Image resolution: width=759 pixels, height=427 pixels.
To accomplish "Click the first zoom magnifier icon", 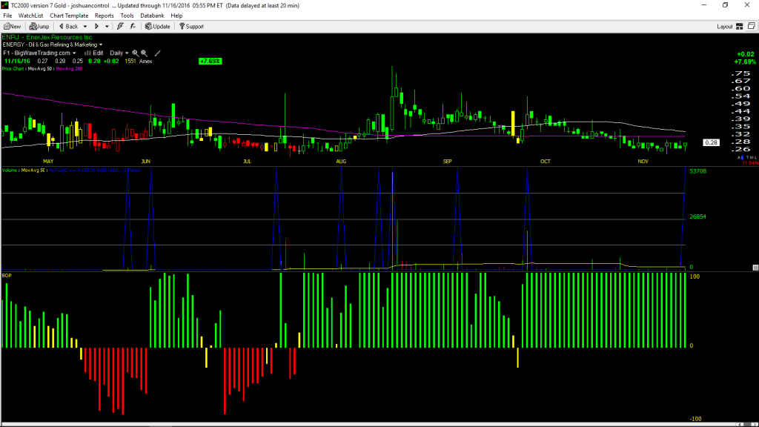I will tap(136, 53).
